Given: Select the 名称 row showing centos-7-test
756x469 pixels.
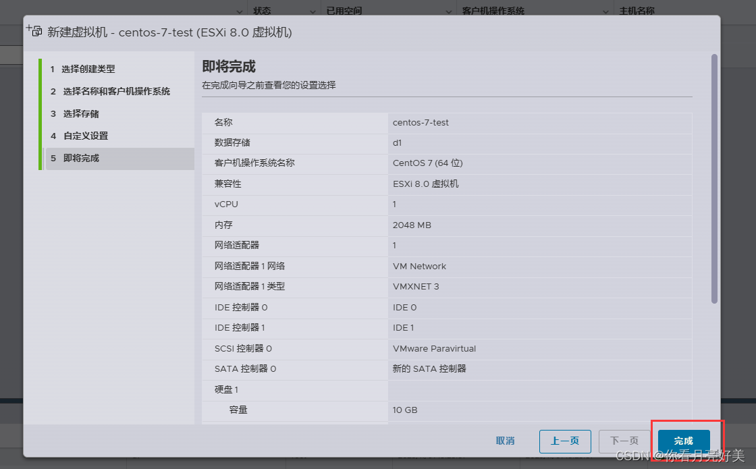Looking at the screenshot, I should tap(446, 122).
